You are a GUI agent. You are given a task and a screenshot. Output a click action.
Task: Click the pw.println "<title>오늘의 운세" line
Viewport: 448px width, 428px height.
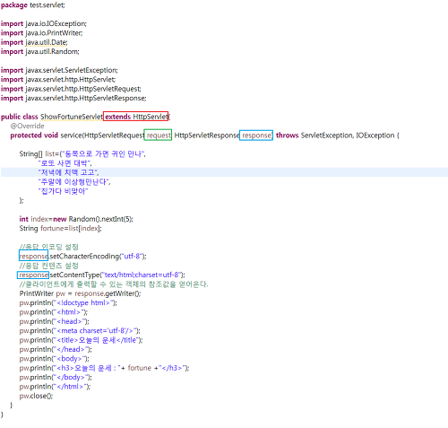pos(82,340)
